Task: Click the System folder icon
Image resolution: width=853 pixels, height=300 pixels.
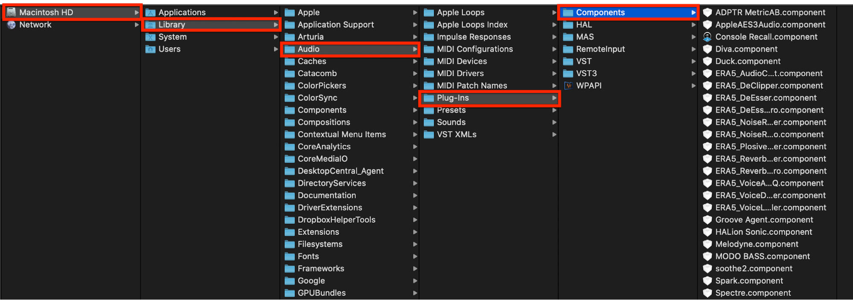Action: (x=151, y=37)
